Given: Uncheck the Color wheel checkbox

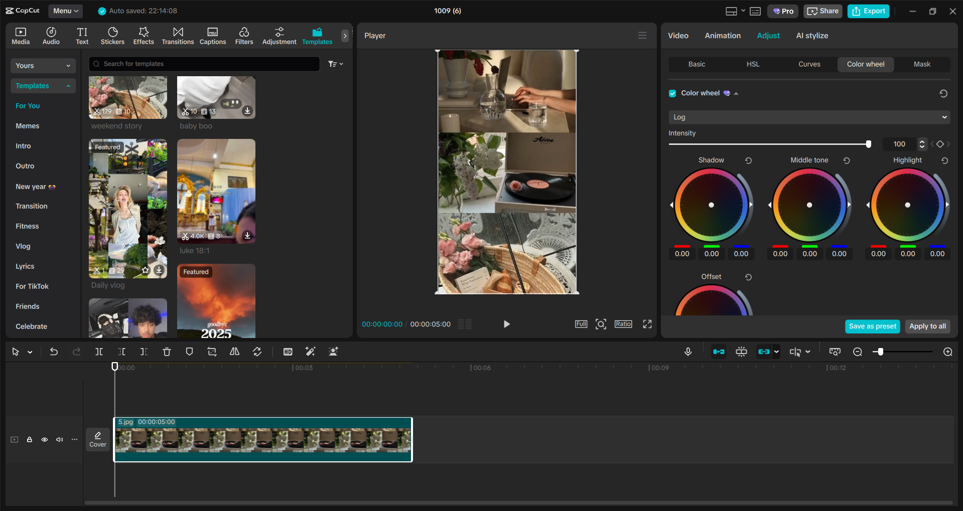Looking at the screenshot, I should 672,93.
